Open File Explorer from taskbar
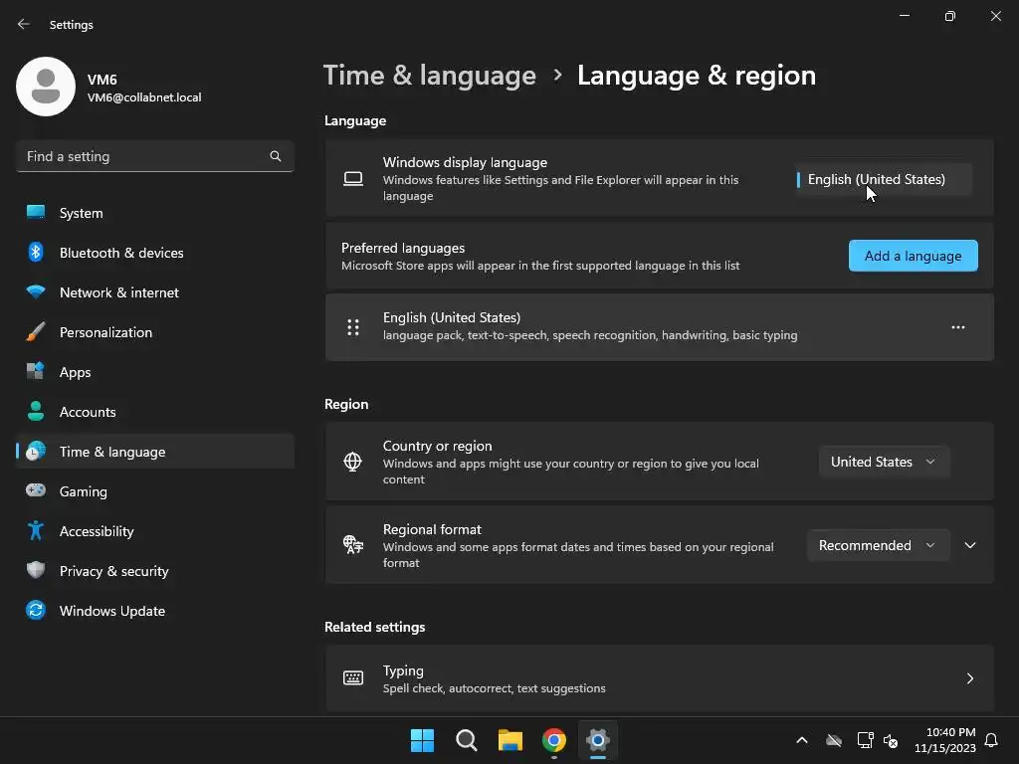This screenshot has height=764, width=1019. 510,740
